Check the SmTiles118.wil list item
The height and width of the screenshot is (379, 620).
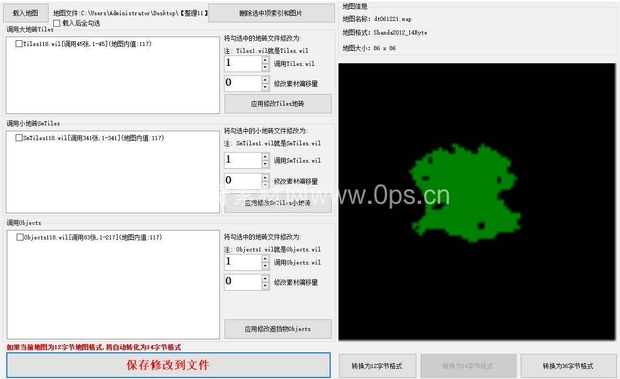(19, 139)
